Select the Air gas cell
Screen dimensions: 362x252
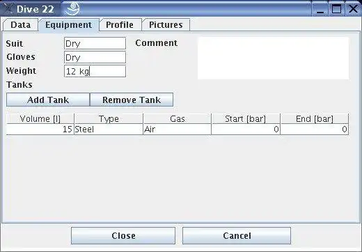[178, 129]
